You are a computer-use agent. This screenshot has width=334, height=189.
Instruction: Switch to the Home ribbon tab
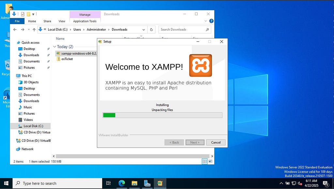tap(32, 21)
